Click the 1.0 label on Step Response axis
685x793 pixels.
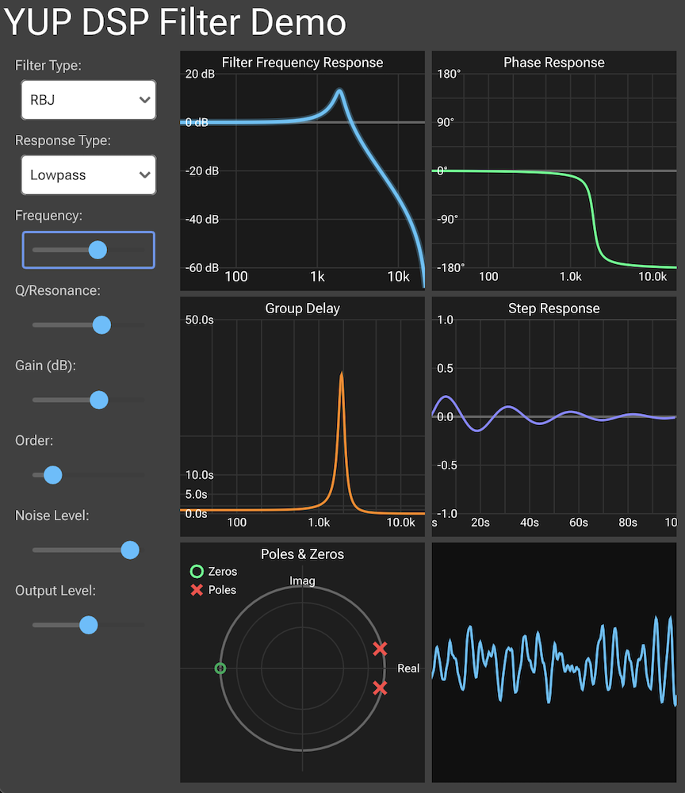(x=445, y=320)
